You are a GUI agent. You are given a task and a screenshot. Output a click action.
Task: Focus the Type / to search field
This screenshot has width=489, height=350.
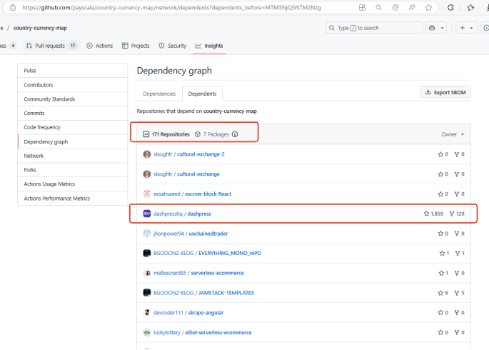[x=374, y=28]
